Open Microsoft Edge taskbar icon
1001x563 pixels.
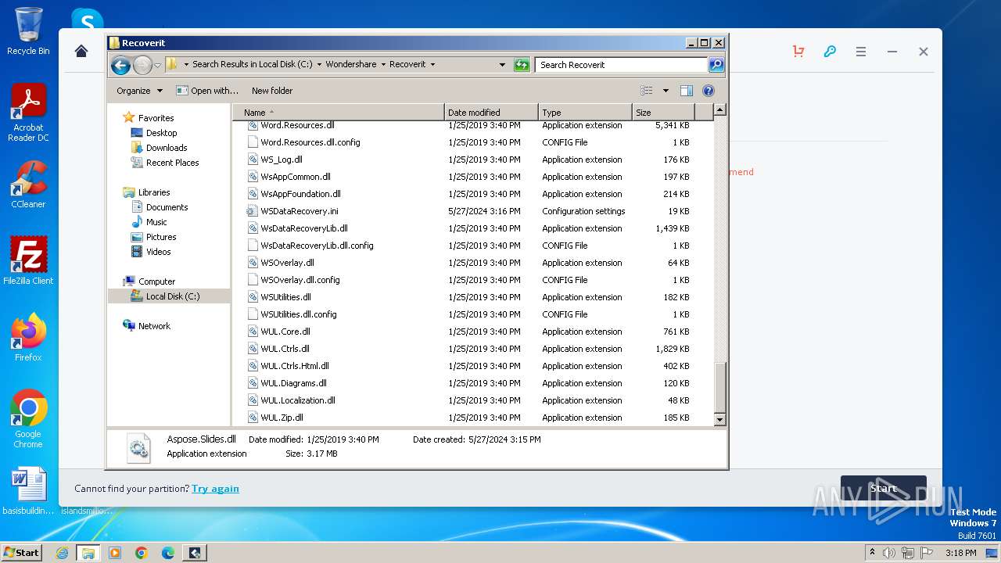point(168,553)
